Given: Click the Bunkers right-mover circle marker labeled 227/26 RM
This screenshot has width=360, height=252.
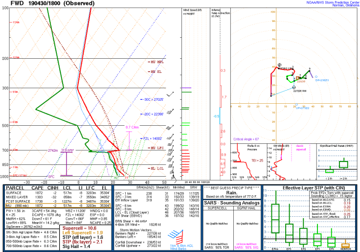Looking at the screenshot, I should 294,87.
